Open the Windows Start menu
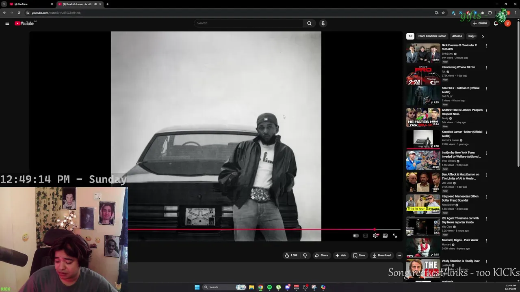520x292 pixels. [x=197, y=287]
